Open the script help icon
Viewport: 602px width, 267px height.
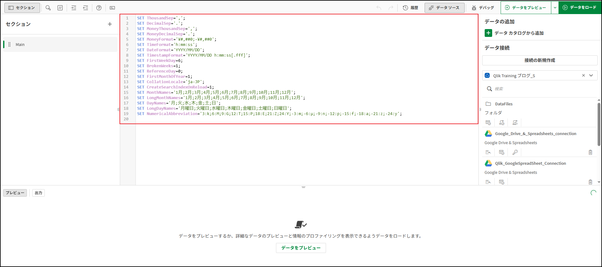pyautogui.click(x=99, y=8)
